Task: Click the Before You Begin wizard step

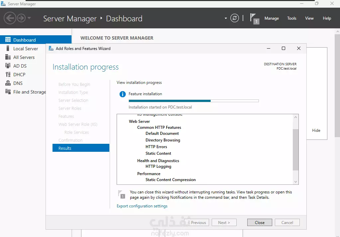Action: (74, 84)
